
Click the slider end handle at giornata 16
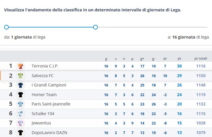click(x=95, y=27)
